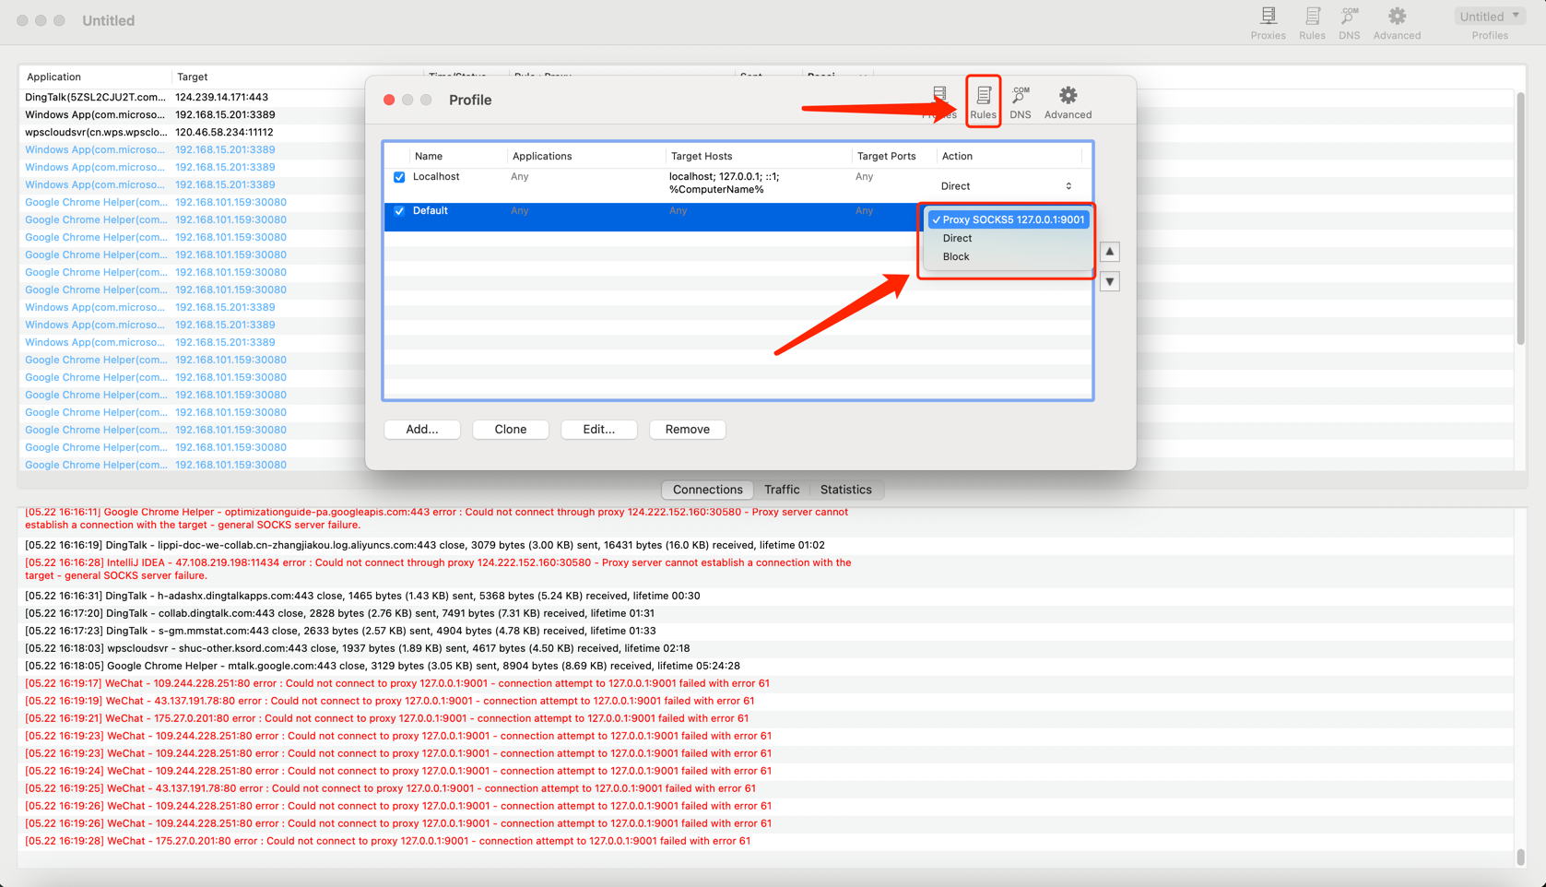This screenshot has height=887, width=1546.
Task: Uncheck the Localhost rule checkbox
Action: click(x=399, y=177)
